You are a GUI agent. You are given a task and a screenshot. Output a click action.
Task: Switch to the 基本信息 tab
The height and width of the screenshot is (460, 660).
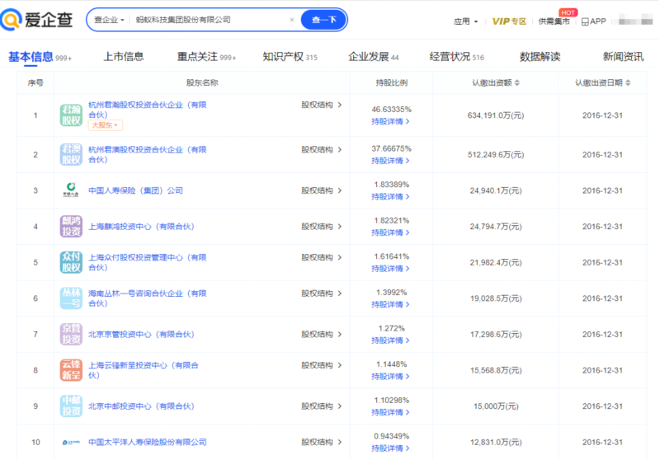pos(40,57)
